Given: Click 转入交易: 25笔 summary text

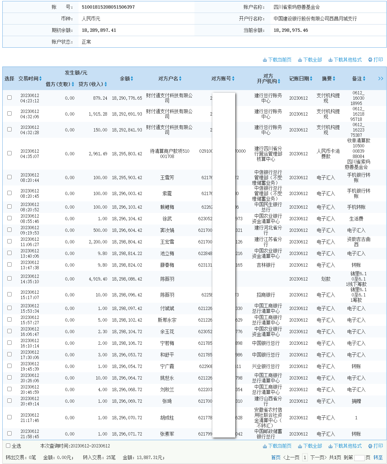Looking at the screenshot, I should pos(99,457).
